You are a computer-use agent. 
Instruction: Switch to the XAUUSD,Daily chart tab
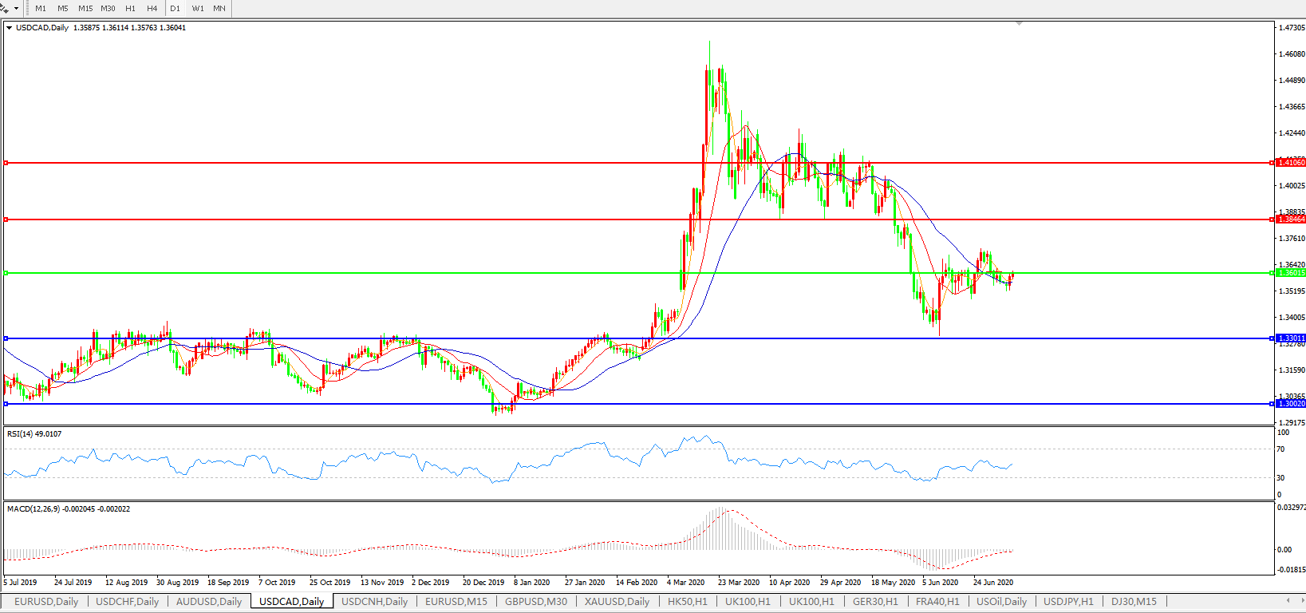(x=617, y=602)
